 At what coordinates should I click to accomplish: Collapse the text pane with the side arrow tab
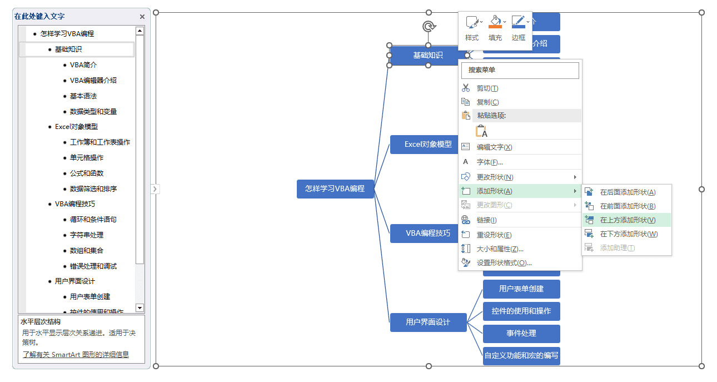tap(155, 189)
